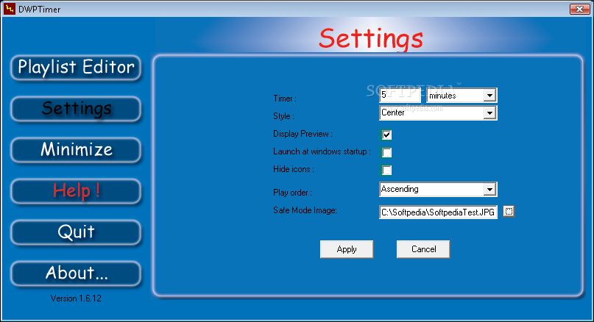Open the About... dialog
This screenshot has width=594, height=322.
pyautogui.click(x=76, y=273)
